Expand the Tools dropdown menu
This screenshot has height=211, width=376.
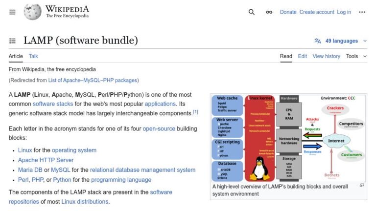point(356,56)
